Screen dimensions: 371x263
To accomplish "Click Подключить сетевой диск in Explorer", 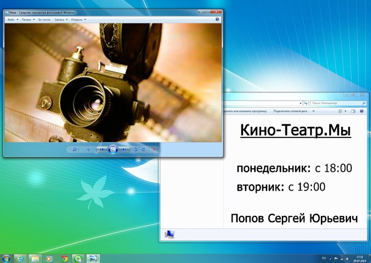I will pos(290,111).
